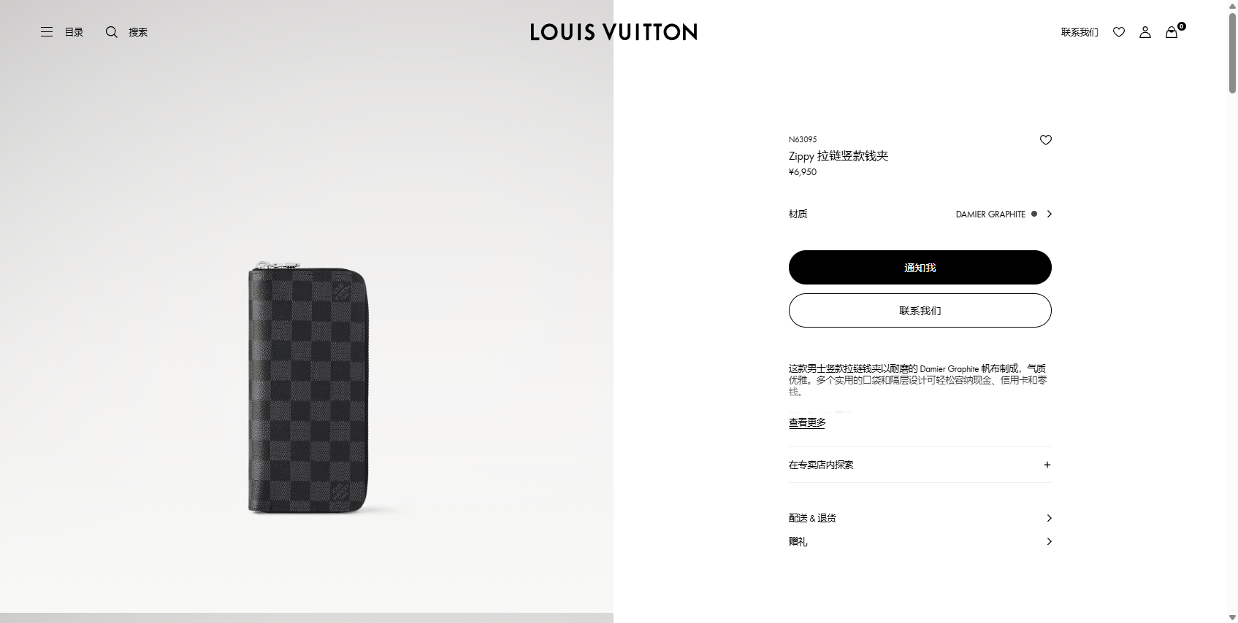Open the 材质 Damier Graphite chevron

pos(1050,214)
